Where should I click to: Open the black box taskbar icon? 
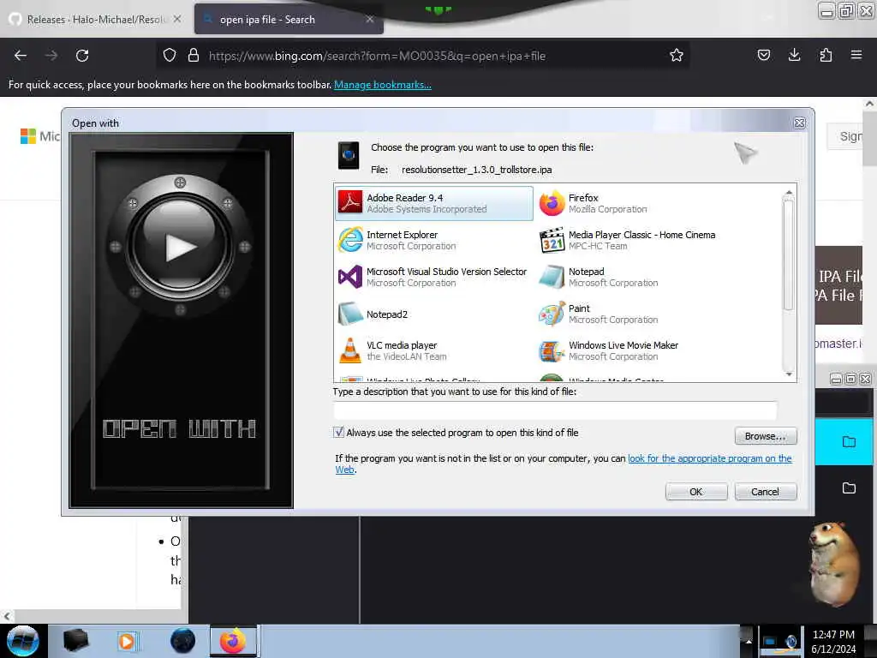point(75,641)
